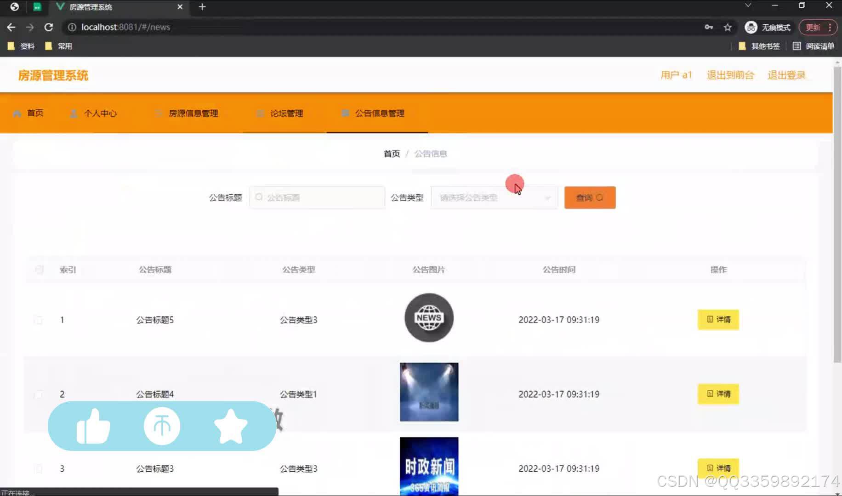Switch to the 公告信息管理 tab
The image size is (842, 496).
(x=379, y=113)
